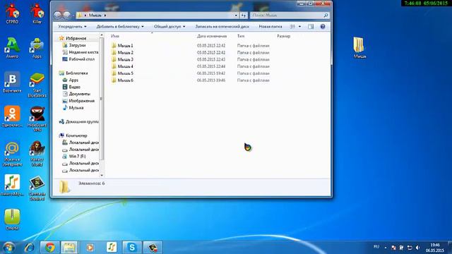
Task: Click the Explorer forward navigation button
Action: pos(66,15)
